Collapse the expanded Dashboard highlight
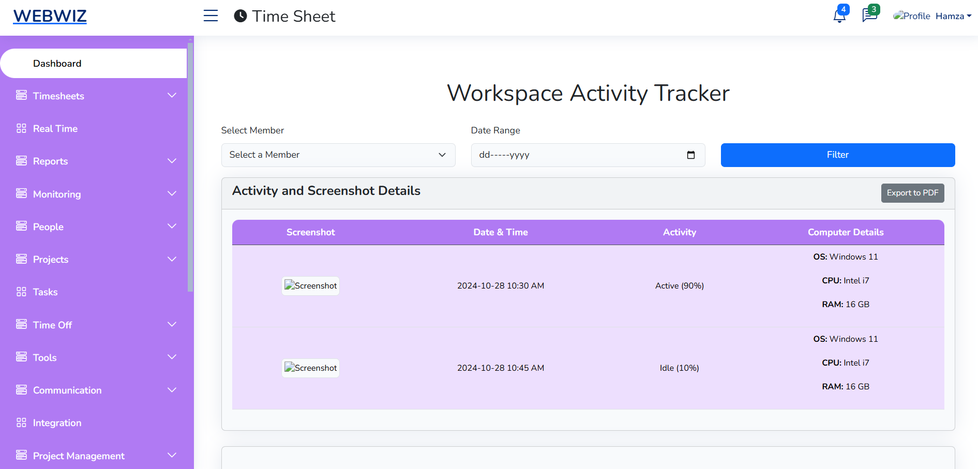Image resolution: width=978 pixels, height=469 pixels. [x=57, y=63]
